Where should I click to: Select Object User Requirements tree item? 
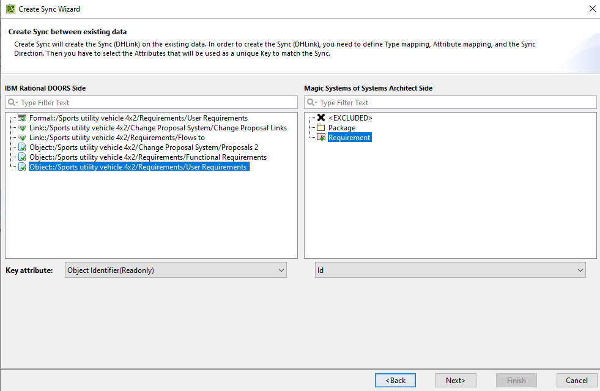pos(138,167)
